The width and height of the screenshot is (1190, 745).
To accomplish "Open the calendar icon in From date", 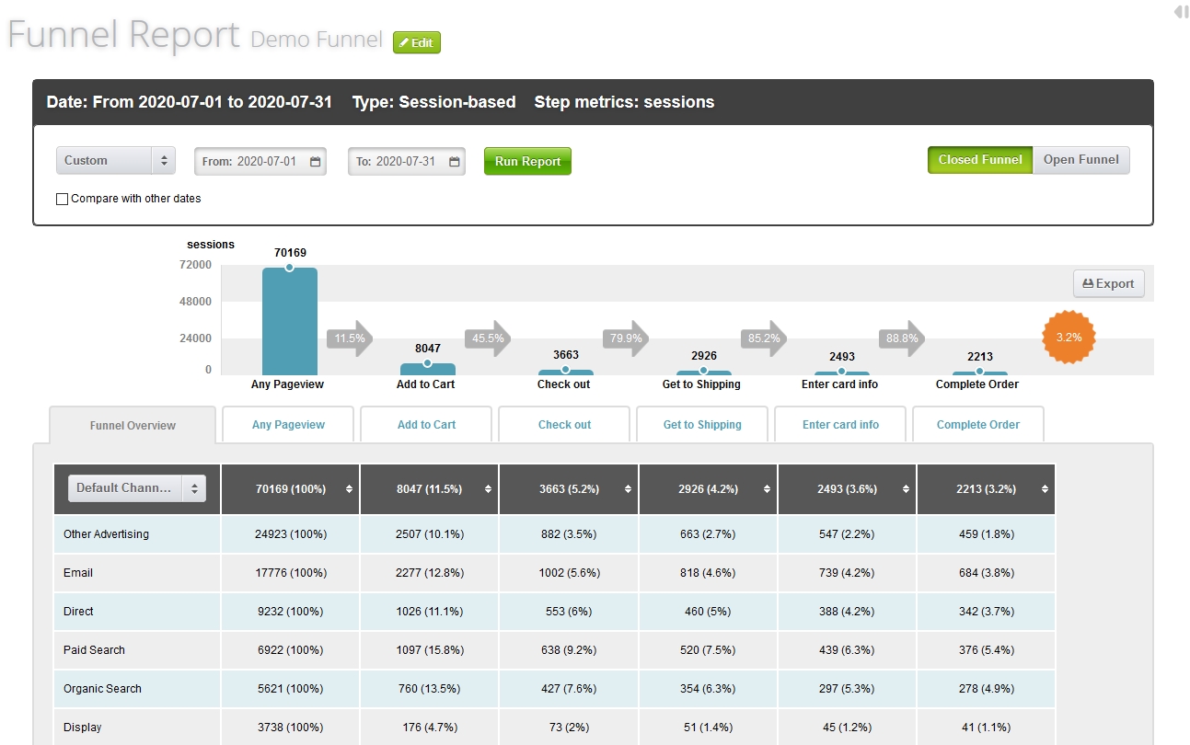I will click(x=315, y=162).
